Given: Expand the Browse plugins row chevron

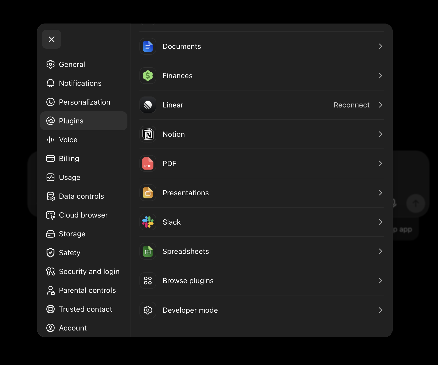Looking at the screenshot, I should coord(380,281).
